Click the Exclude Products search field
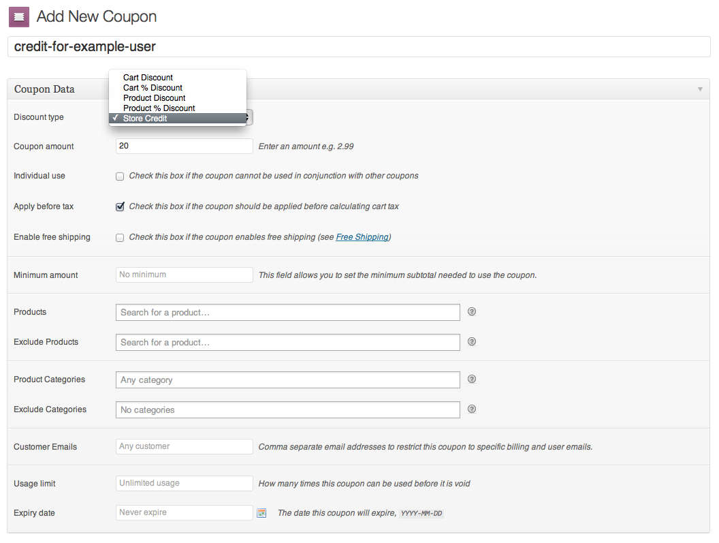This screenshot has width=719, height=543. tap(287, 343)
